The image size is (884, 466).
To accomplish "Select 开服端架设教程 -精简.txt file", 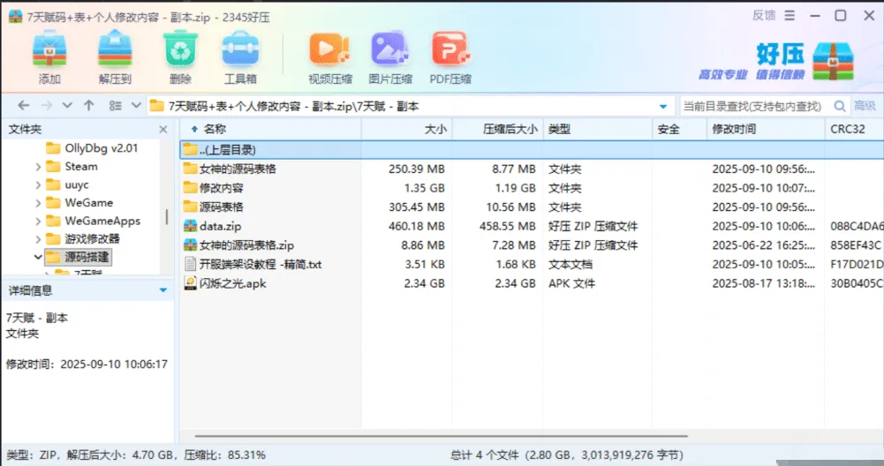I will click(532, 264).
